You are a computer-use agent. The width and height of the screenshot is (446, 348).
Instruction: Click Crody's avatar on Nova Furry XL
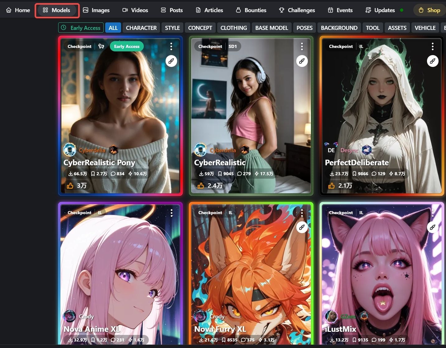(200, 316)
